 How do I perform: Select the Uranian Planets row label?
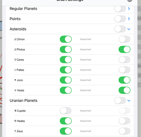[x=23, y=101]
